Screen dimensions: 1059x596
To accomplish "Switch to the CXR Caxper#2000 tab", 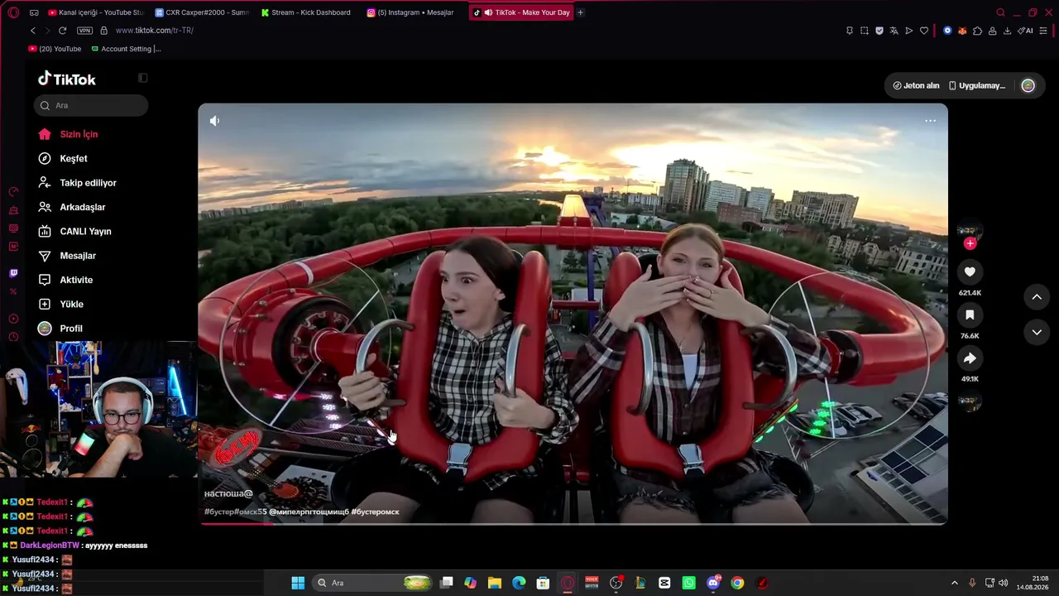I will click(202, 12).
